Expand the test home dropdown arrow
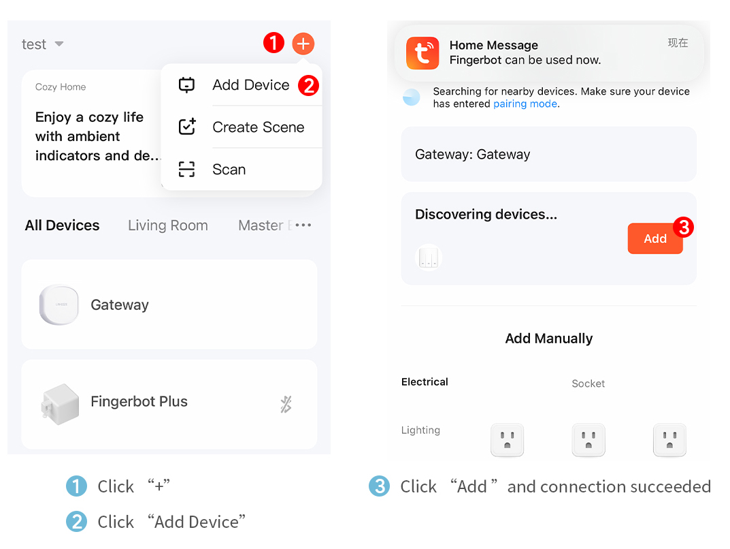 (59, 44)
